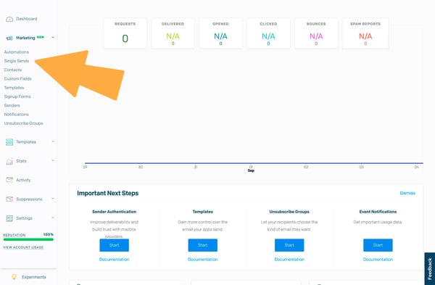435x285 pixels.
Task: Click the green reputation progress bar
Action: (28, 239)
